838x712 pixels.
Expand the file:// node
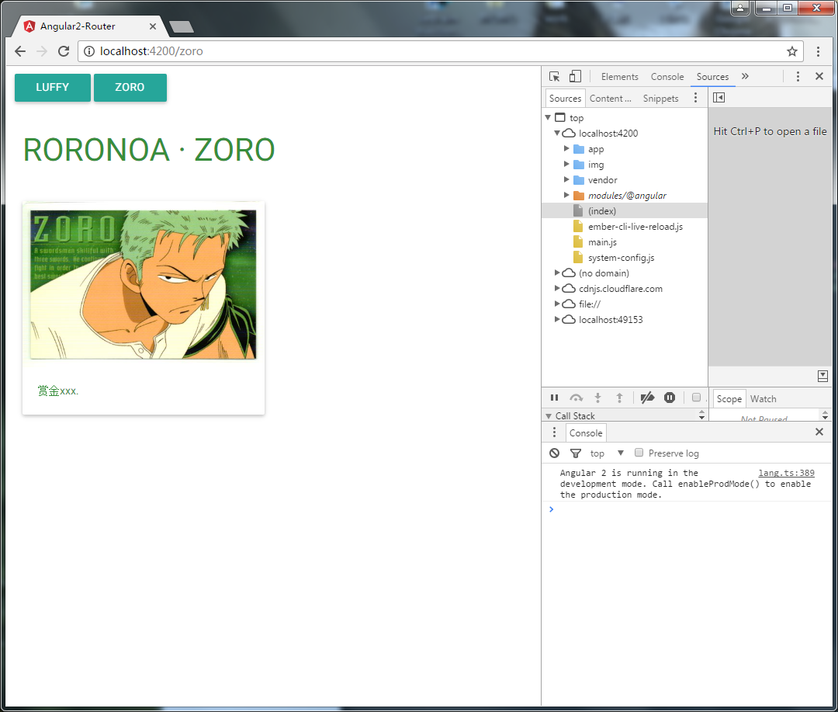[x=557, y=304]
